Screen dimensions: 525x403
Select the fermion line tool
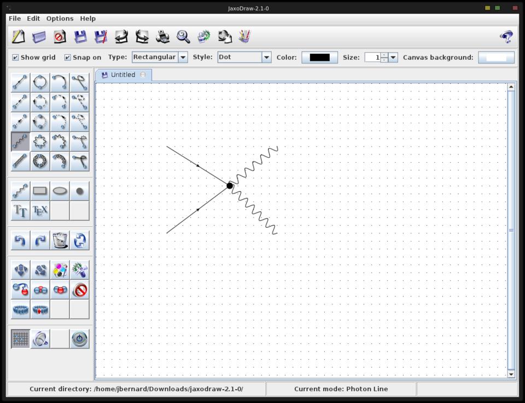tap(20, 82)
